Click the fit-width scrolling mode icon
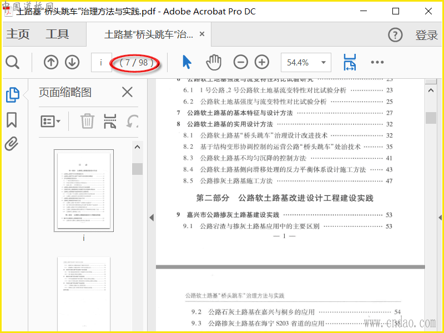 click(x=350, y=62)
